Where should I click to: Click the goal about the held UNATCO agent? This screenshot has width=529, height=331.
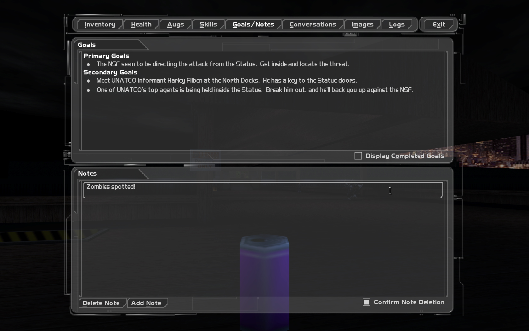[255, 90]
